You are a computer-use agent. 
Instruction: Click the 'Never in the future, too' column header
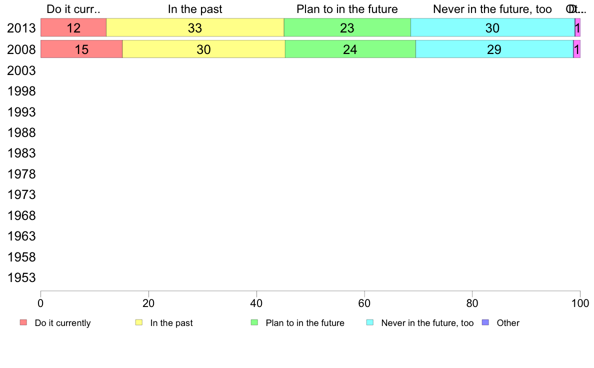[492, 9]
